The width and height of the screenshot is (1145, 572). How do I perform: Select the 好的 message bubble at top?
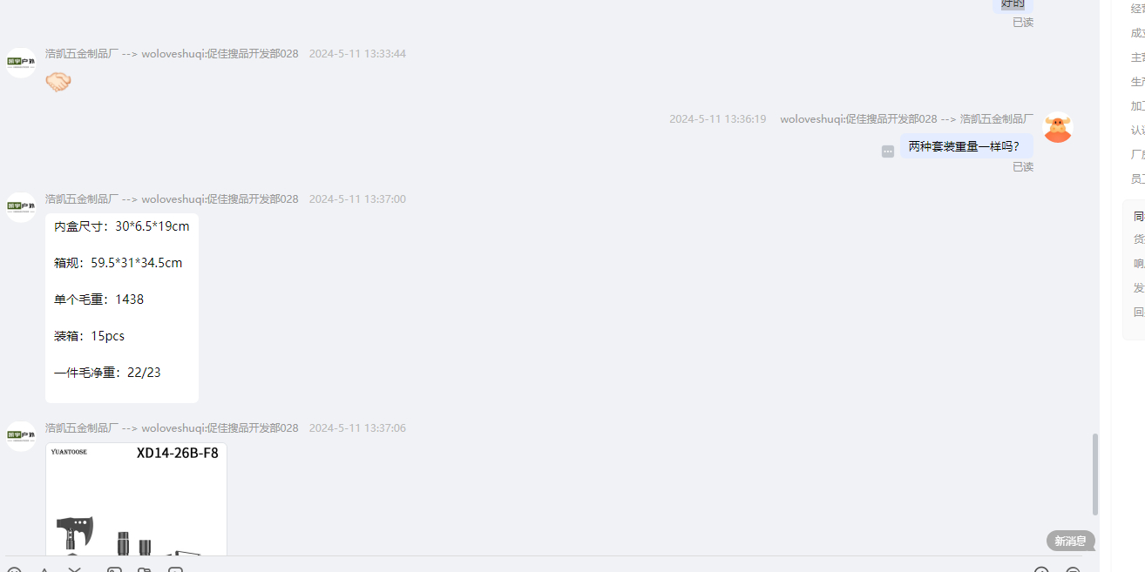1013,4
